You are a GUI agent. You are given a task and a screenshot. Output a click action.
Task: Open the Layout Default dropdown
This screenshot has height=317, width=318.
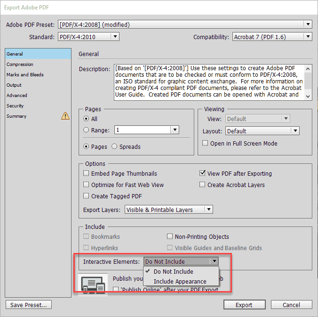pyautogui.click(x=262, y=131)
